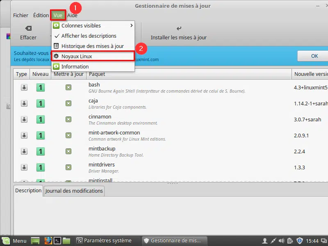Viewport: 328px width, 246px height.
Task: Click level 1 badge for caja
Action: (x=41, y=103)
